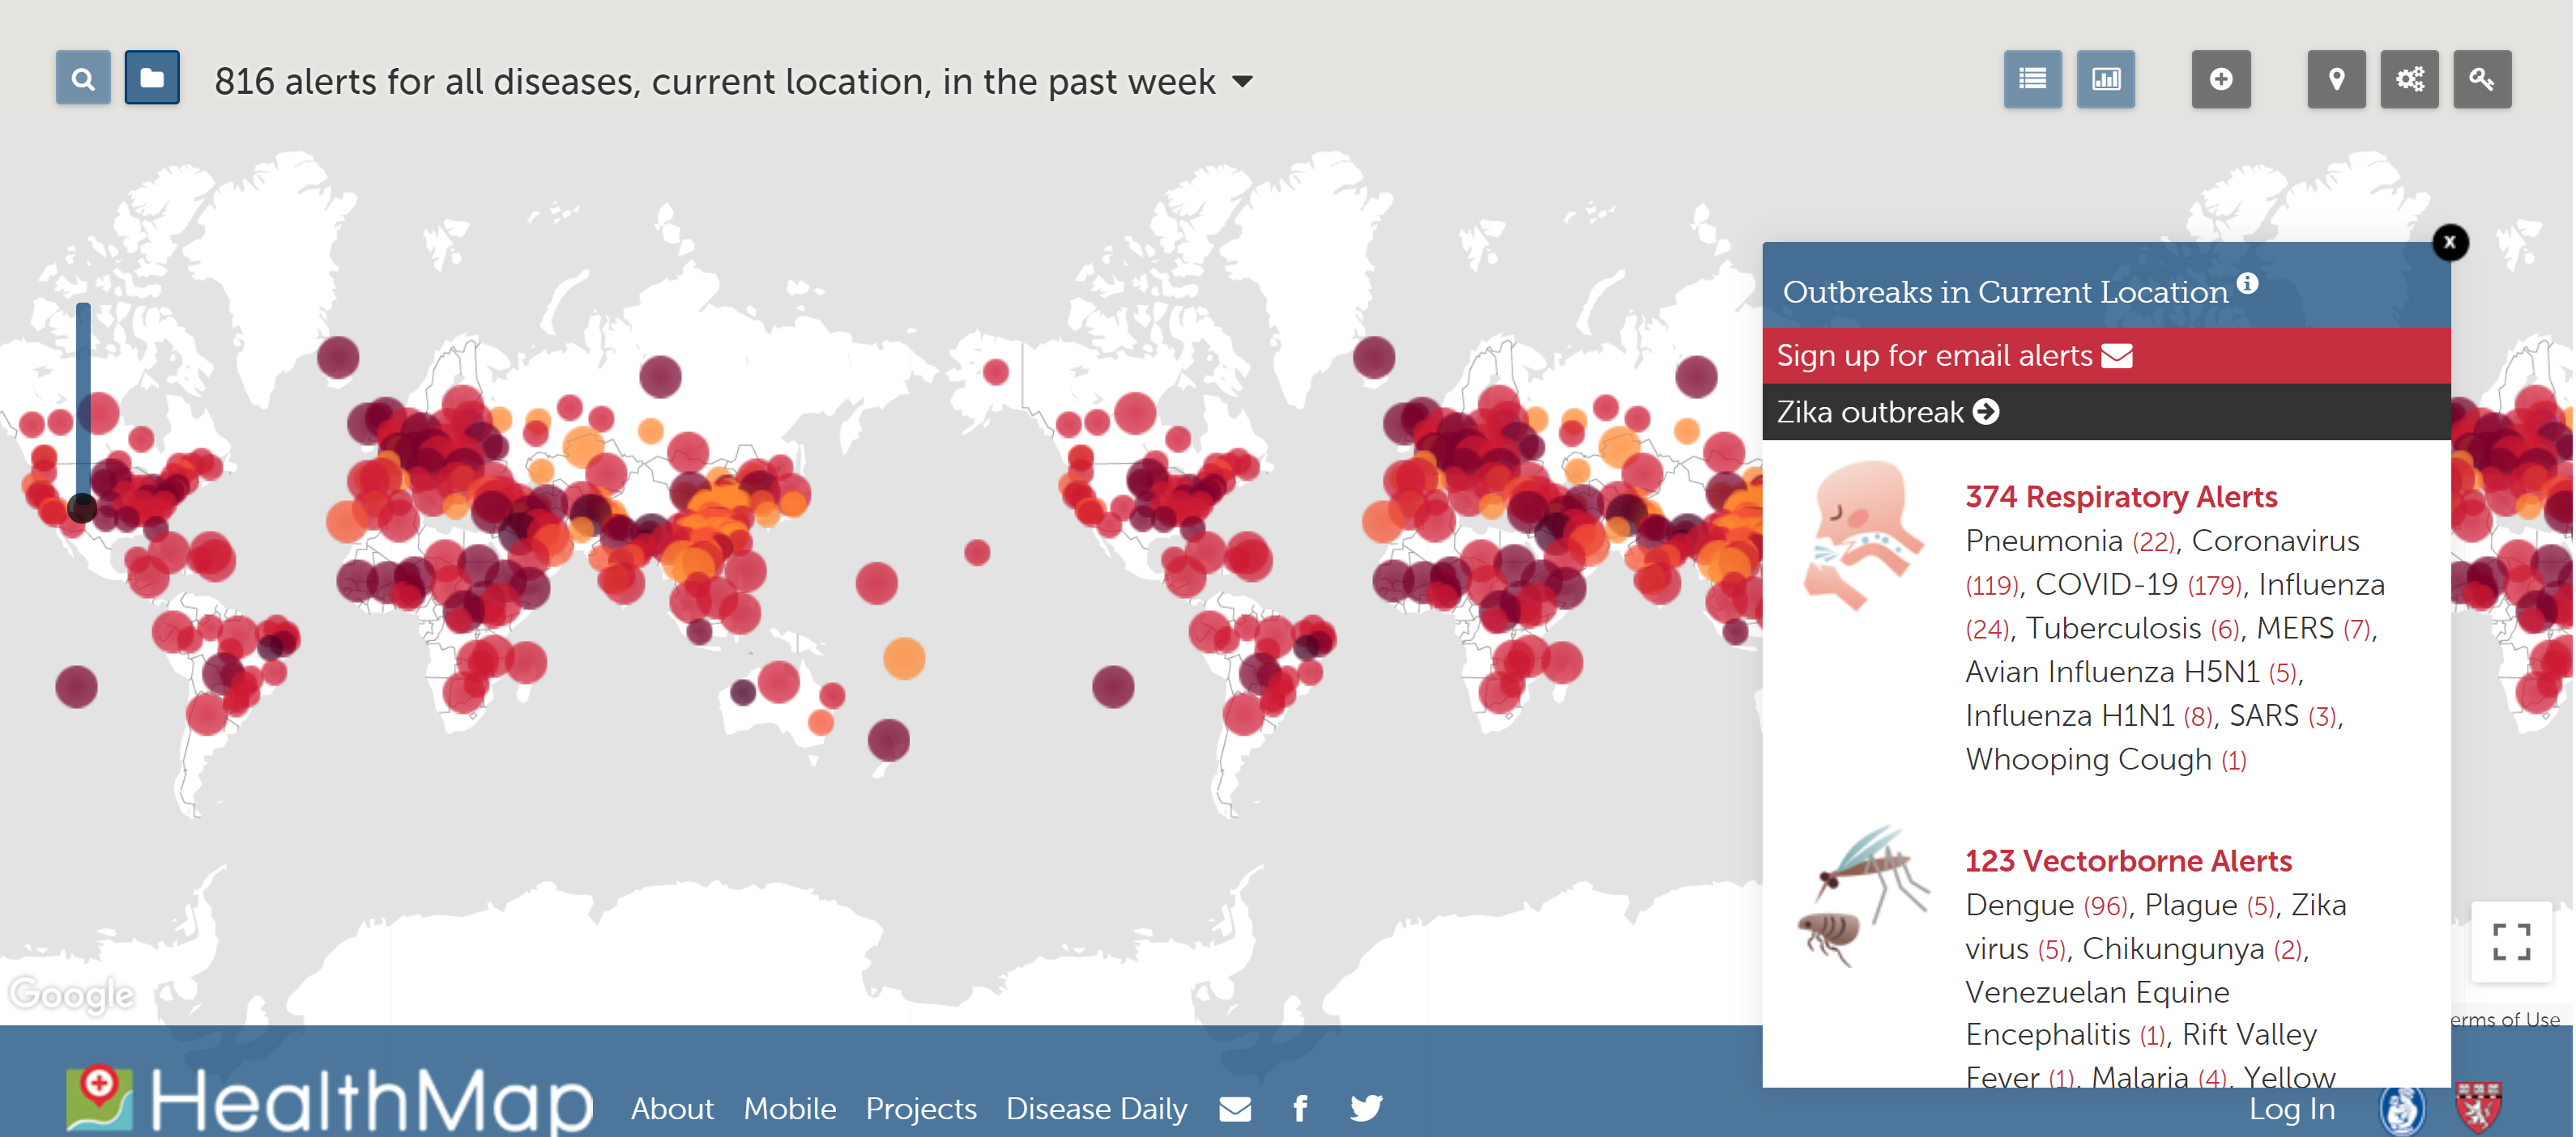Click info icon beside Outbreaks in Current Location

pyautogui.click(x=2247, y=284)
